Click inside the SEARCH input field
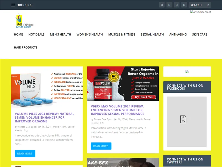 [196, 5]
